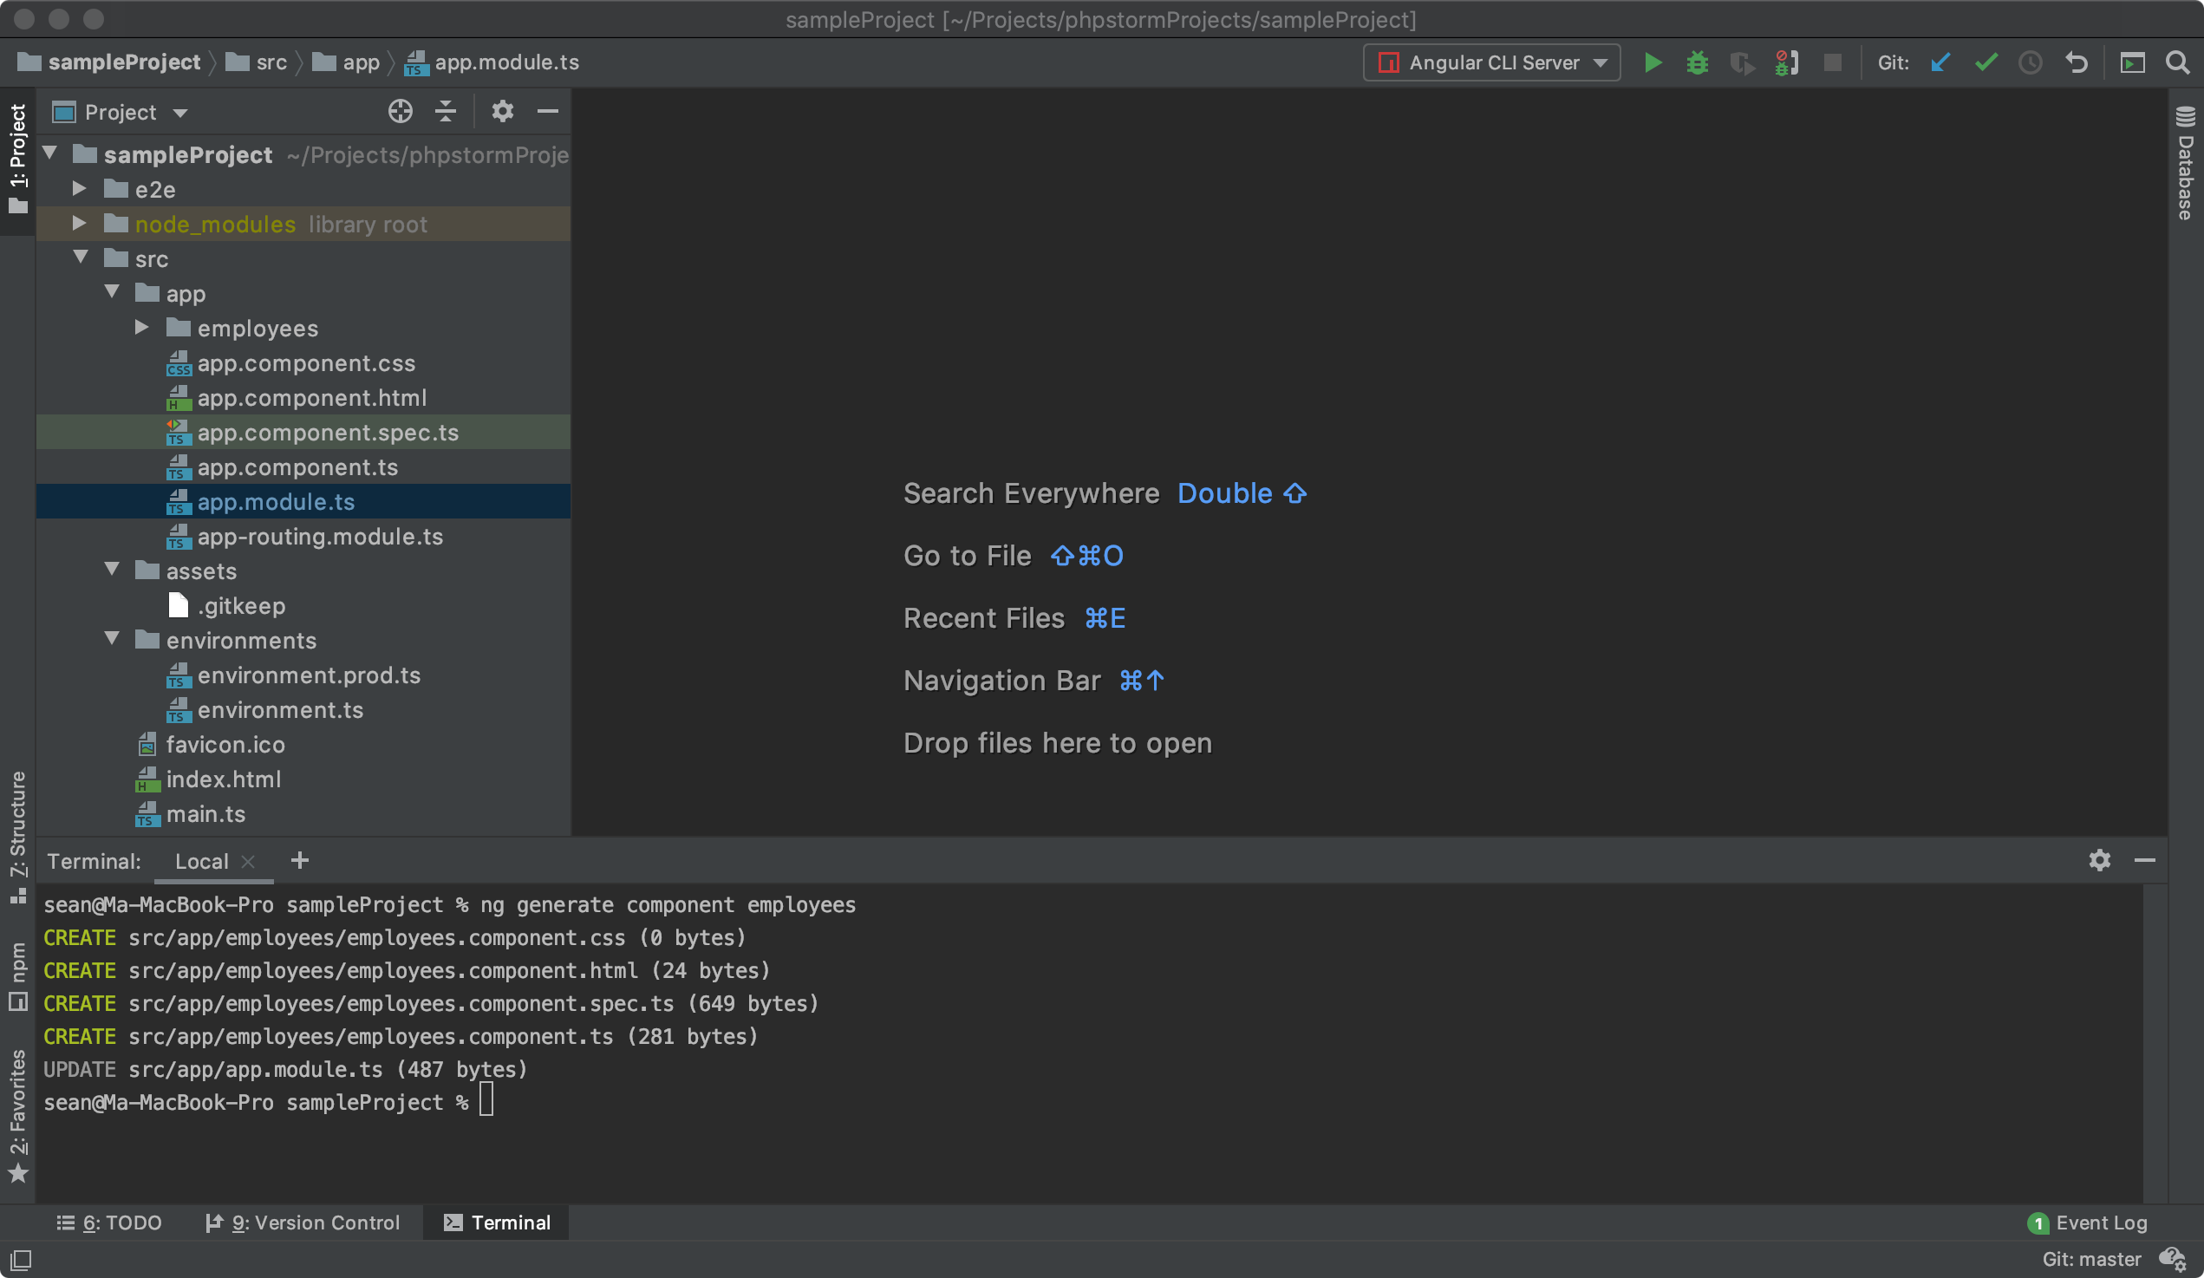The height and width of the screenshot is (1278, 2204).
Task: Click the green Run button
Action: point(1652,63)
